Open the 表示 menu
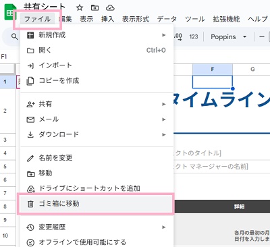Viewport: 270px width, 247px height. 86,19
